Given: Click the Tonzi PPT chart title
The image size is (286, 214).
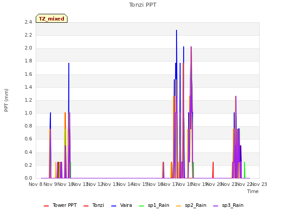Looking at the screenshot, I should tap(143, 5).
